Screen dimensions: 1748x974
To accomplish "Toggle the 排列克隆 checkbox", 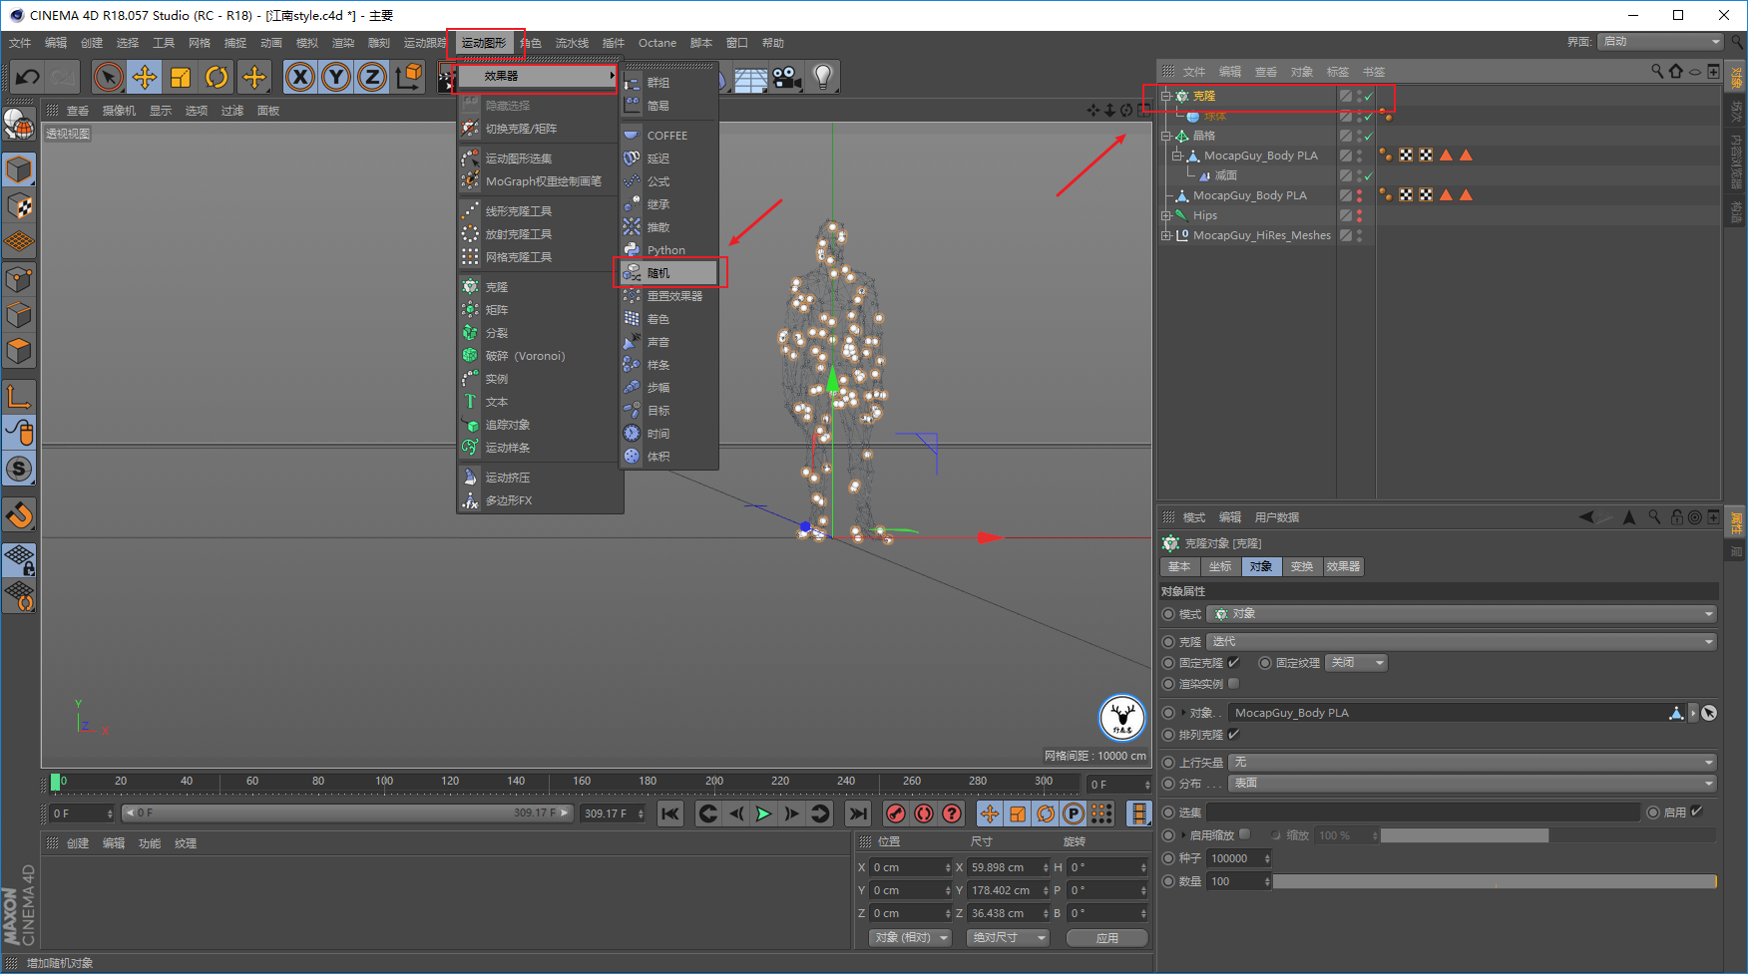I will [1234, 735].
